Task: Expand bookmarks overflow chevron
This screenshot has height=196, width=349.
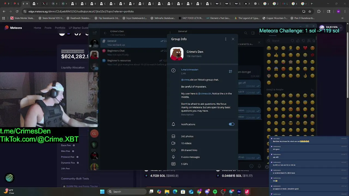Action: 342,18
